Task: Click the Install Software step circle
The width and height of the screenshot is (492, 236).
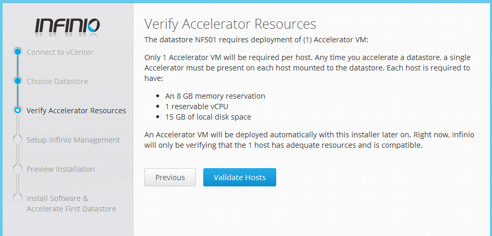Action: pos(18,198)
